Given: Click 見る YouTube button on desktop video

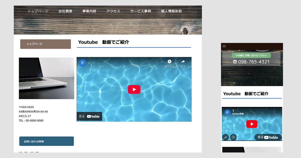Looking at the screenshot, I should [89, 116].
